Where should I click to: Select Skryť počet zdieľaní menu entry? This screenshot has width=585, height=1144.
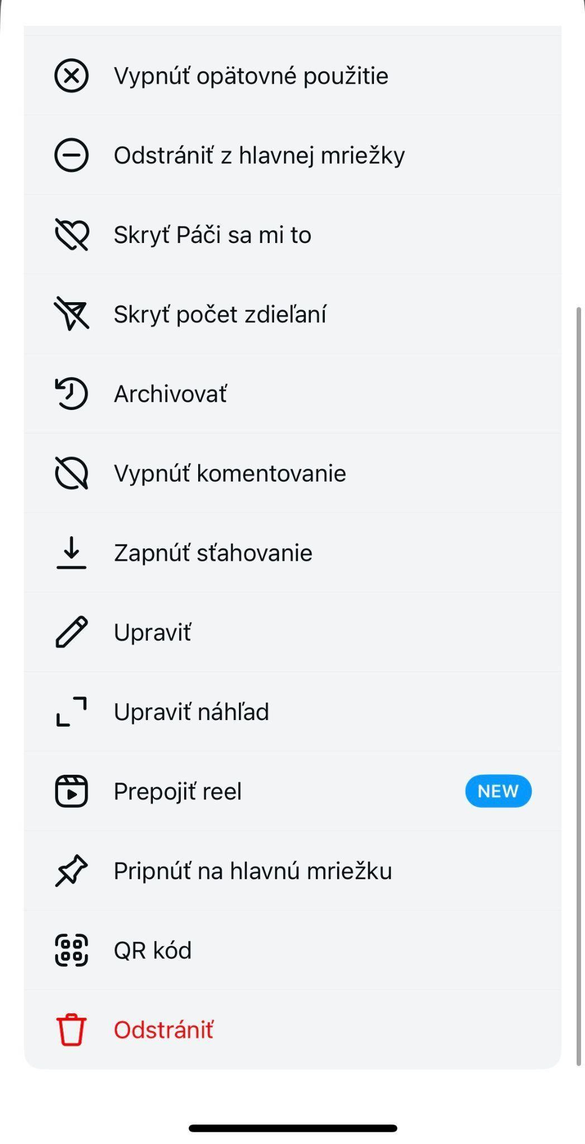220,314
